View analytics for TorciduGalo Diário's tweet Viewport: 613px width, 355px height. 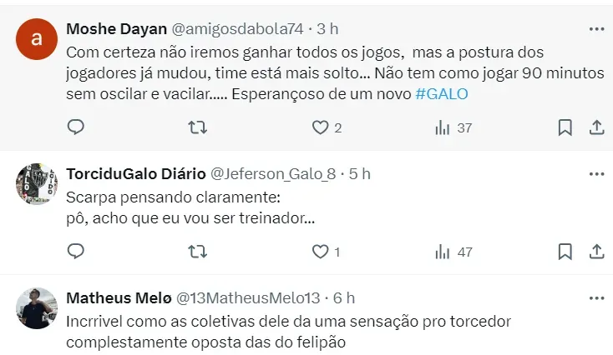[443, 251]
